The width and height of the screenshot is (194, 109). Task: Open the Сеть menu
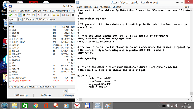45,11
